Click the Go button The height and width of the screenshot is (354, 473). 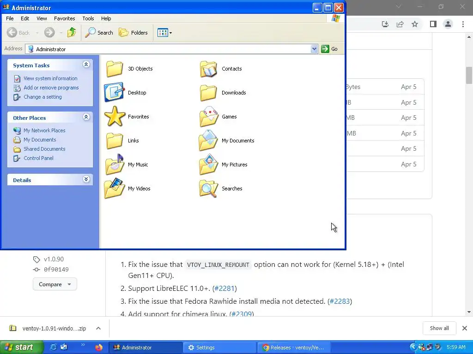[329, 49]
